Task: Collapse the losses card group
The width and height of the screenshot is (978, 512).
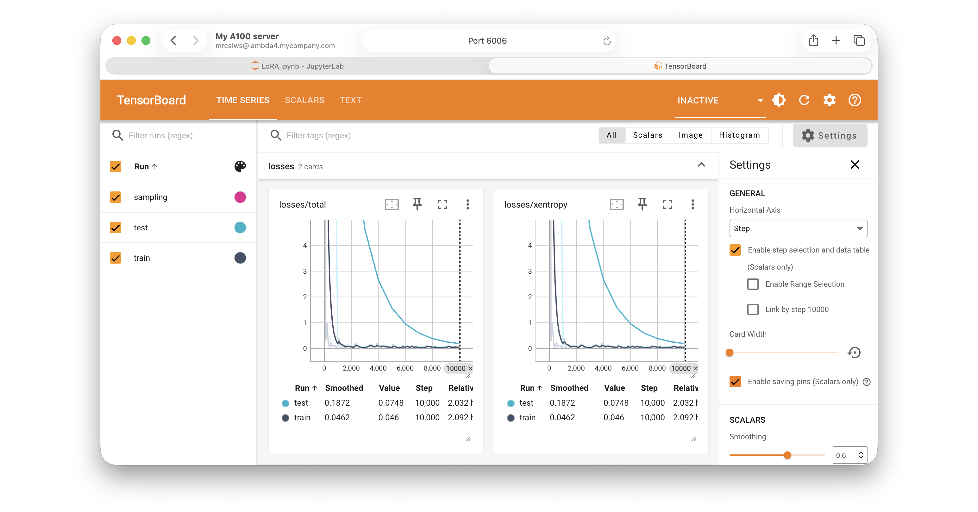Action: (701, 165)
